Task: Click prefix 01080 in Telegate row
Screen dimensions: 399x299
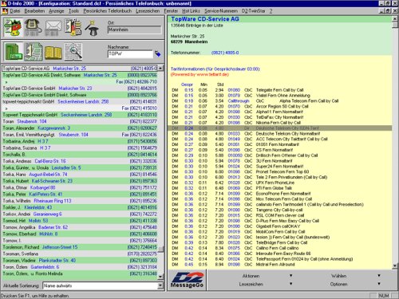Action: tap(234, 90)
